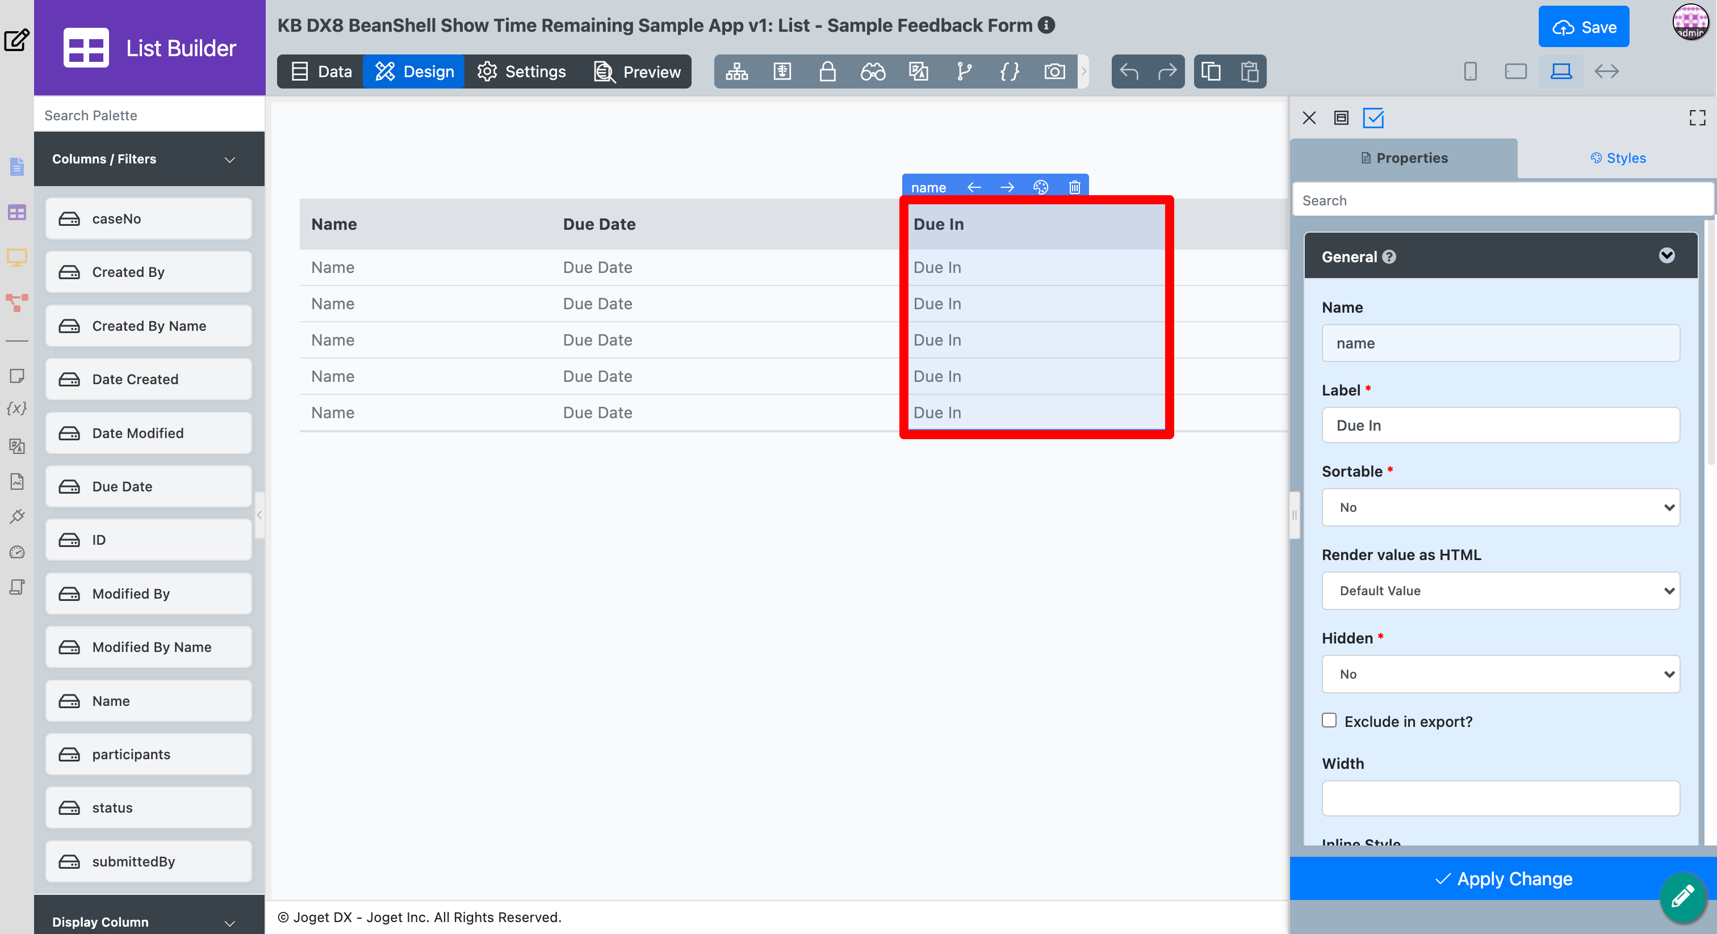Open the form builder sidebar icon
The image size is (1717, 934).
16,167
